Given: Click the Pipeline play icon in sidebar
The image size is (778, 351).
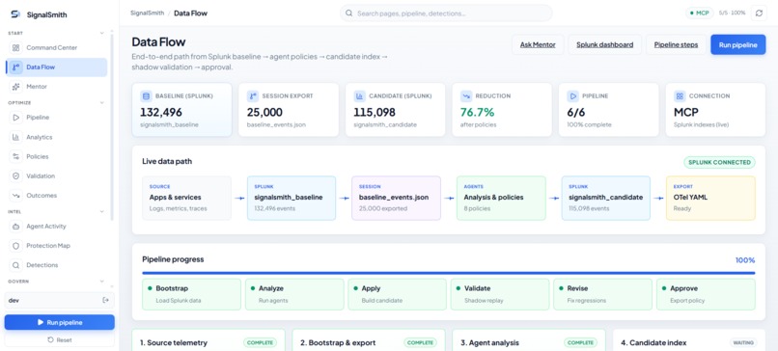Looking at the screenshot, I should 15,118.
